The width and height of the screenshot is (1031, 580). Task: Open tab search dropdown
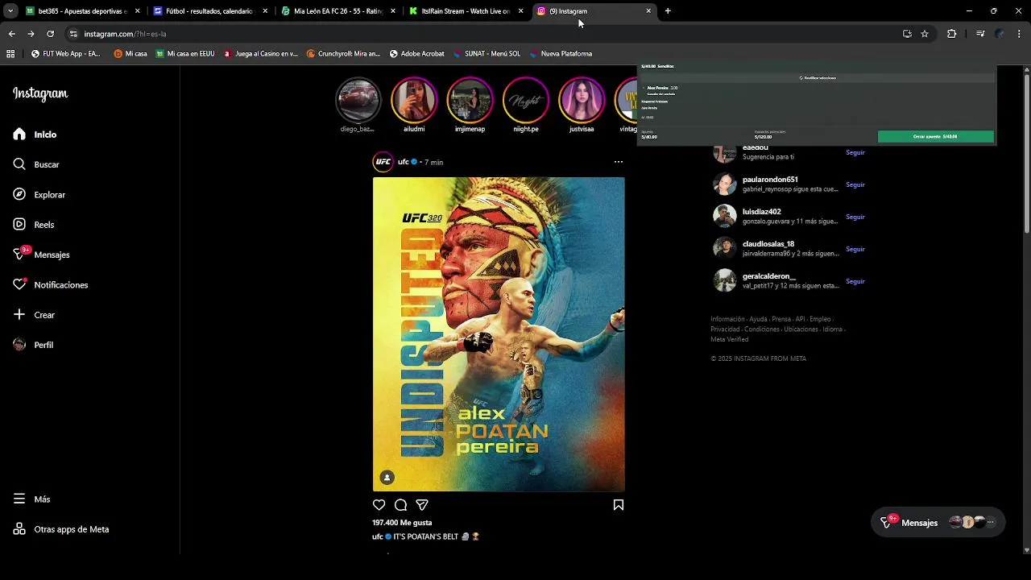(10, 11)
